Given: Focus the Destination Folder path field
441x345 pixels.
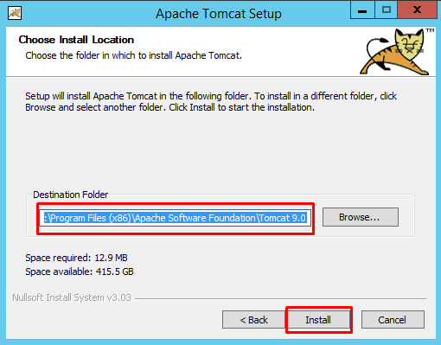Looking at the screenshot, I should click(x=176, y=218).
